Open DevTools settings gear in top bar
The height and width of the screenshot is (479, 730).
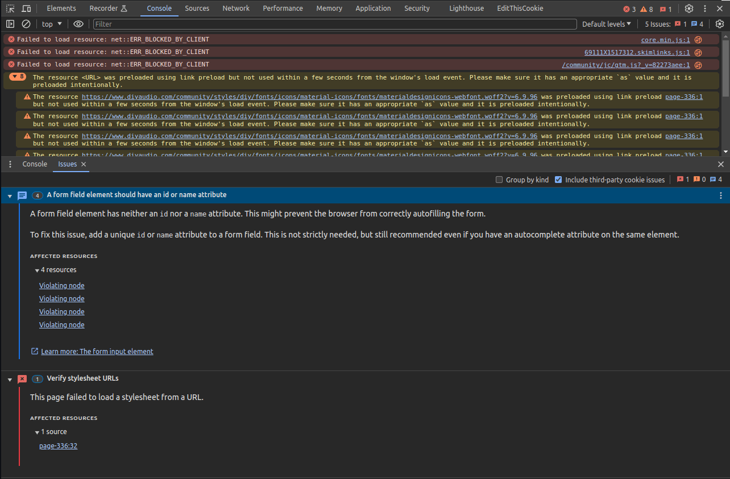pyautogui.click(x=689, y=9)
